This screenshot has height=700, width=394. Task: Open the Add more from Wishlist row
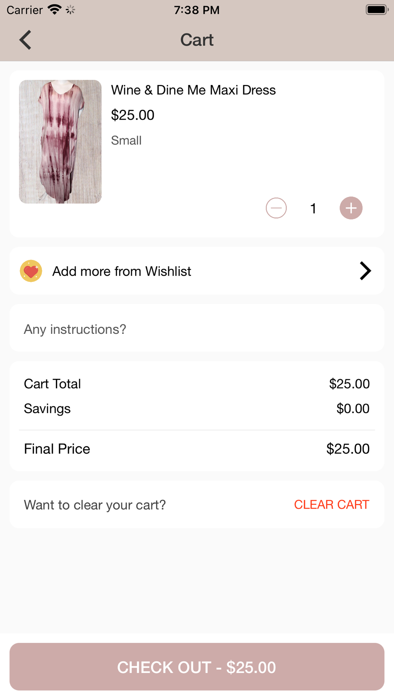(197, 271)
